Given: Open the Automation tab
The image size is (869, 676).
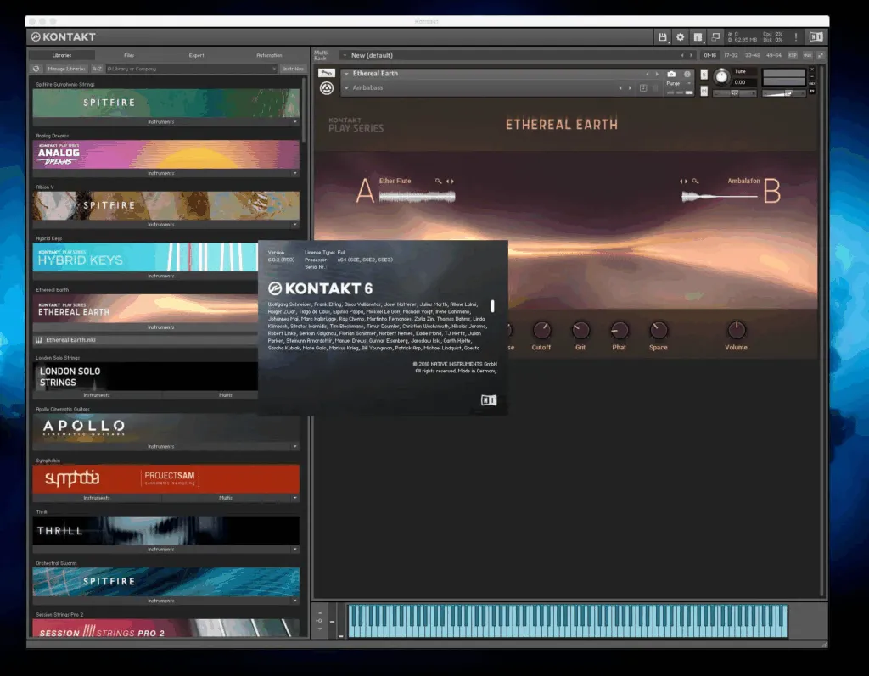Looking at the screenshot, I should 269,55.
